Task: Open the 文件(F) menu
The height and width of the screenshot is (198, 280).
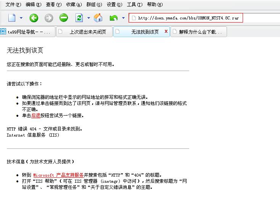Action: point(13,5)
